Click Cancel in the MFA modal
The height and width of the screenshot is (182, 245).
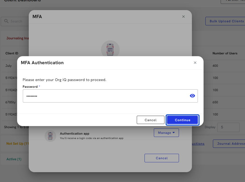[x=162, y=158]
